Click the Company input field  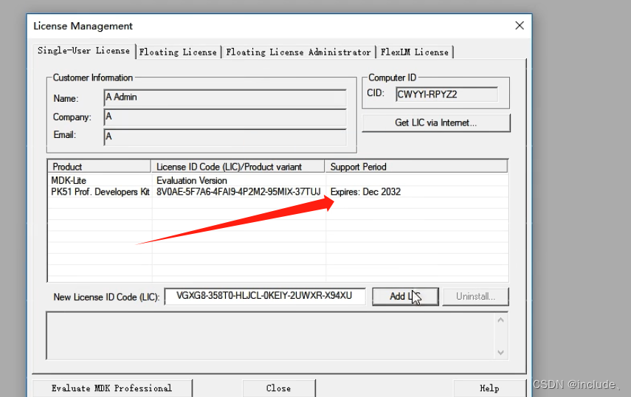225,117
